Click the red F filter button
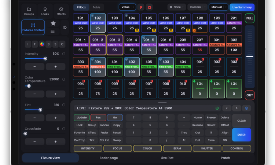This screenshot has width=275, height=165. tap(141, 7)
